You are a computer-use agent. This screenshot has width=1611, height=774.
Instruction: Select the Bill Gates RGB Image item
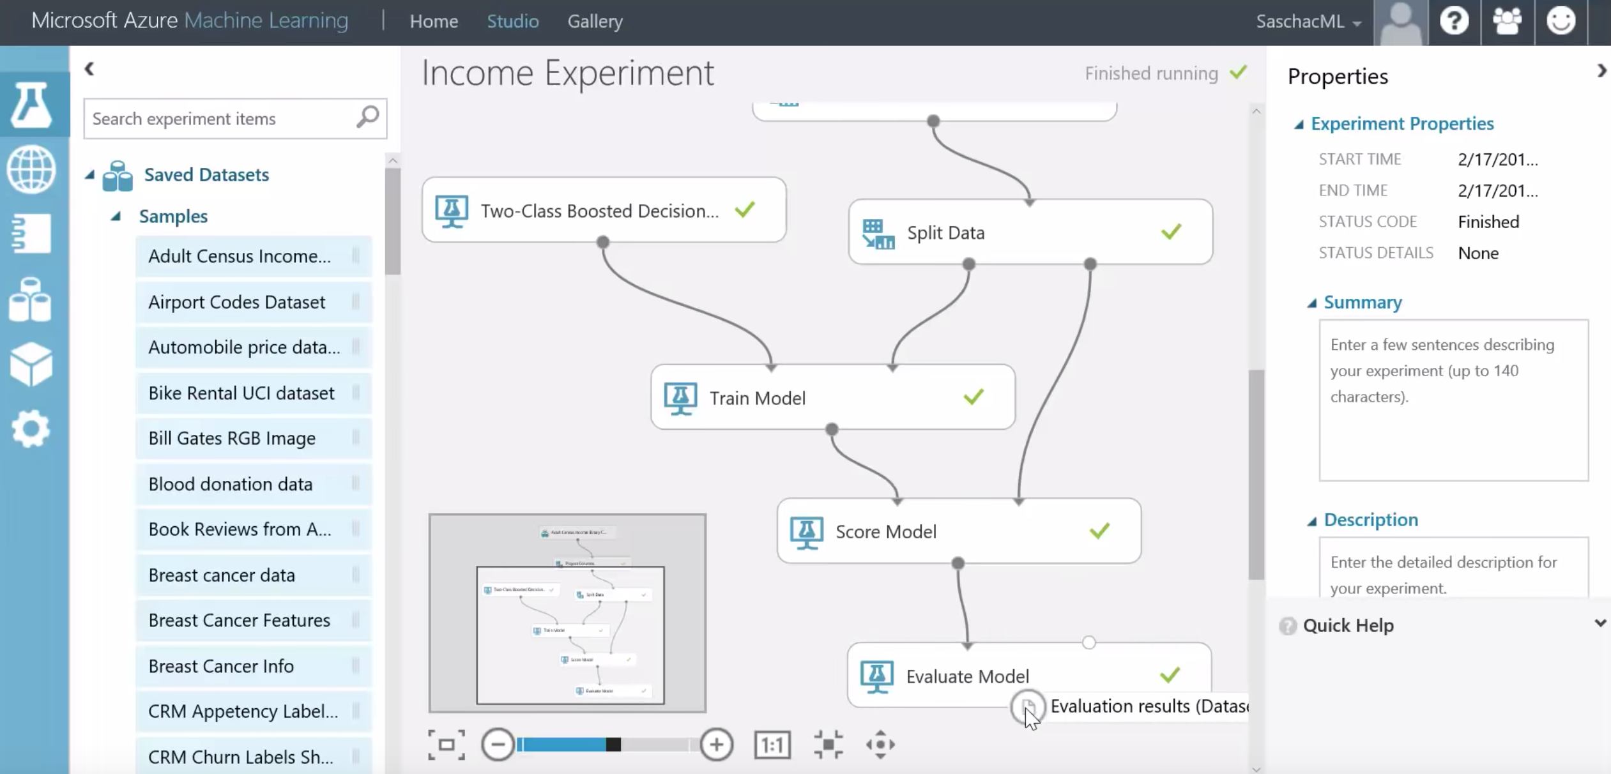tap(254, 439)
